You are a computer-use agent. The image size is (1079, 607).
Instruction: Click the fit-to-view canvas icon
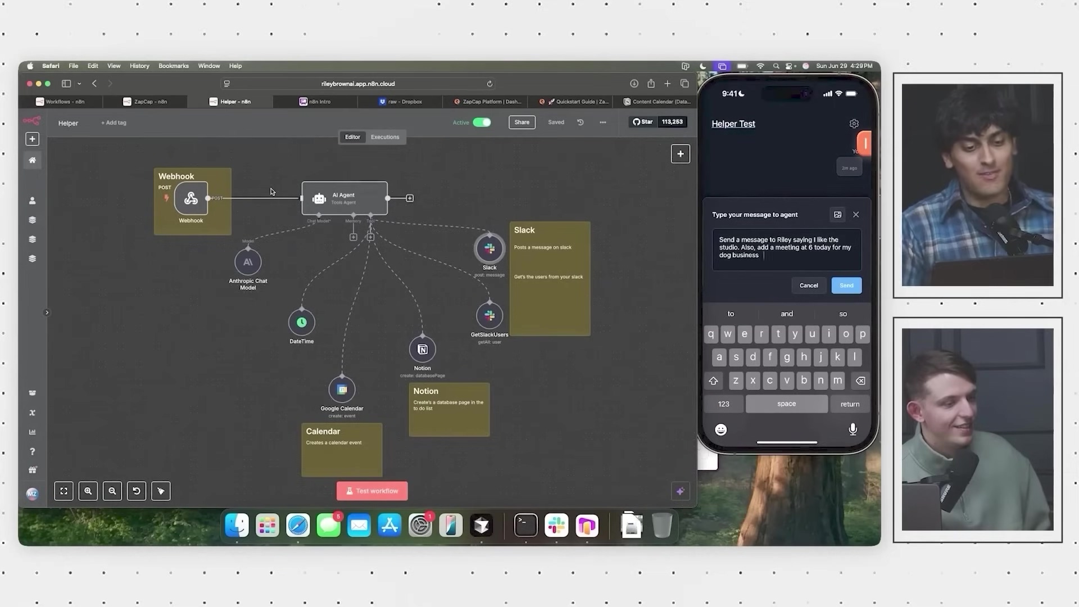(x=64, y=491)
